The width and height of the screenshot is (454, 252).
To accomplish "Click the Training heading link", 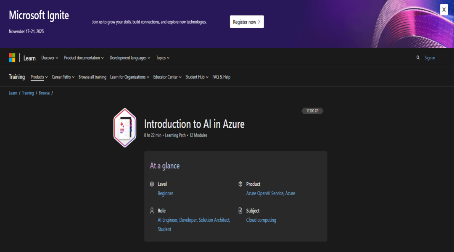I will pyautogui.click(x=17, y=77).
